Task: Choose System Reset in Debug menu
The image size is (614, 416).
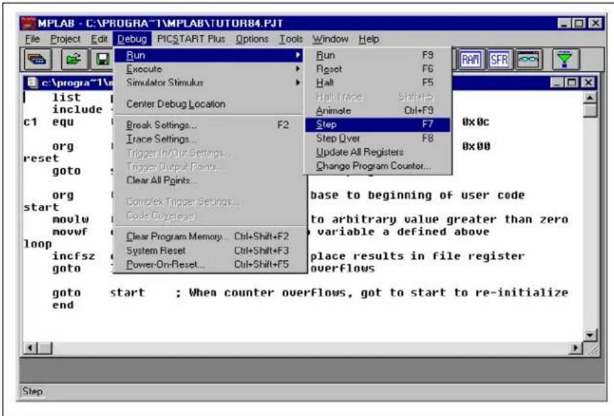Action: [209, 251]
